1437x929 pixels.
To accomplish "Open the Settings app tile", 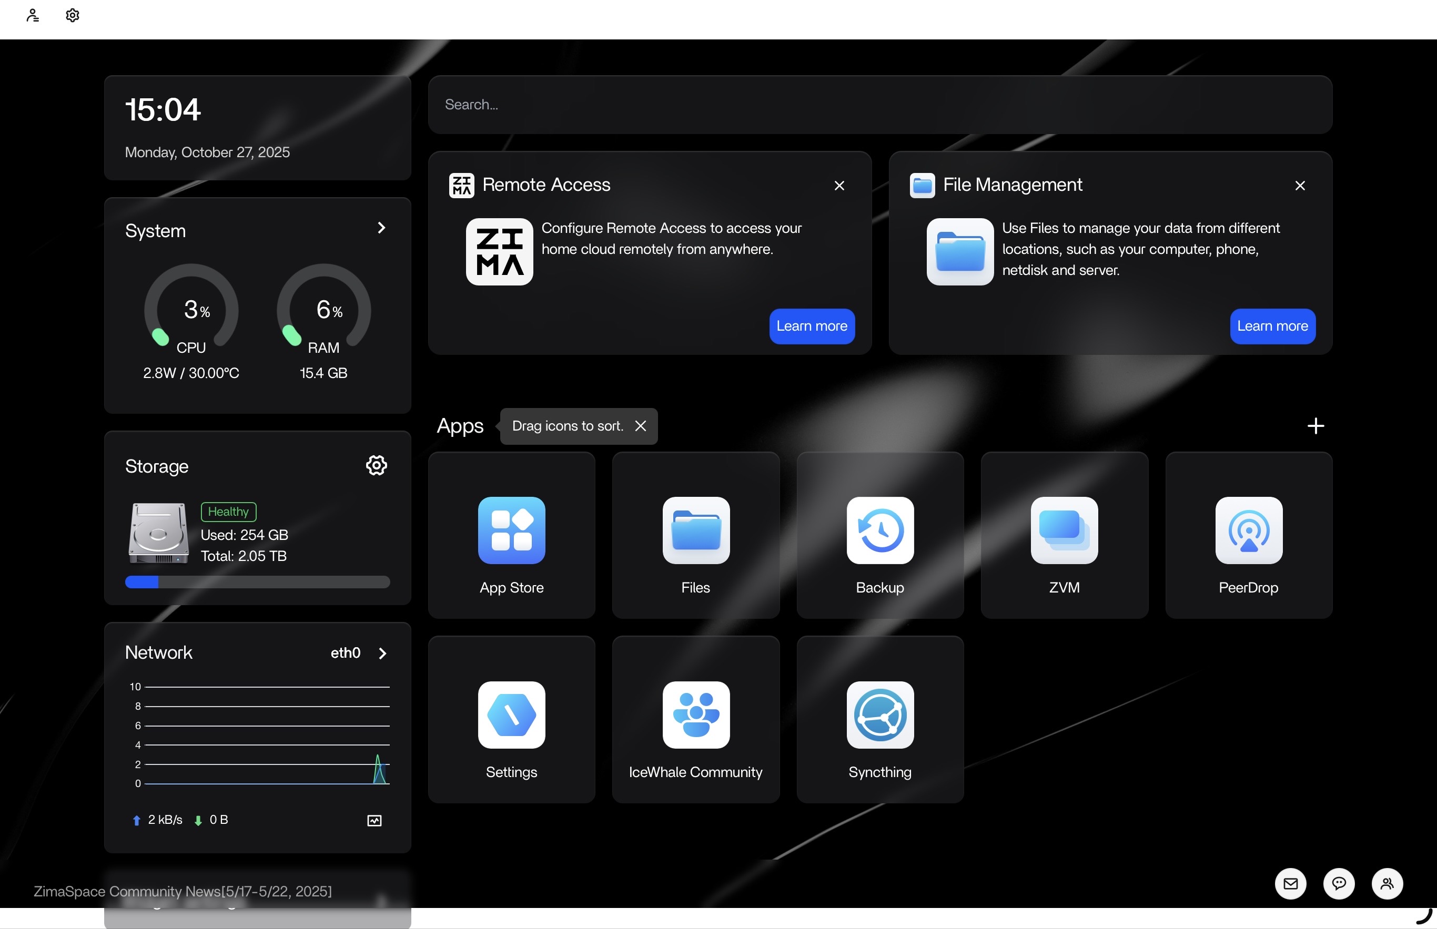I will pos(511,715).
